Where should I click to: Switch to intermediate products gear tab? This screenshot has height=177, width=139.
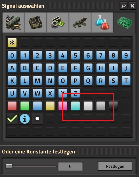58,23
